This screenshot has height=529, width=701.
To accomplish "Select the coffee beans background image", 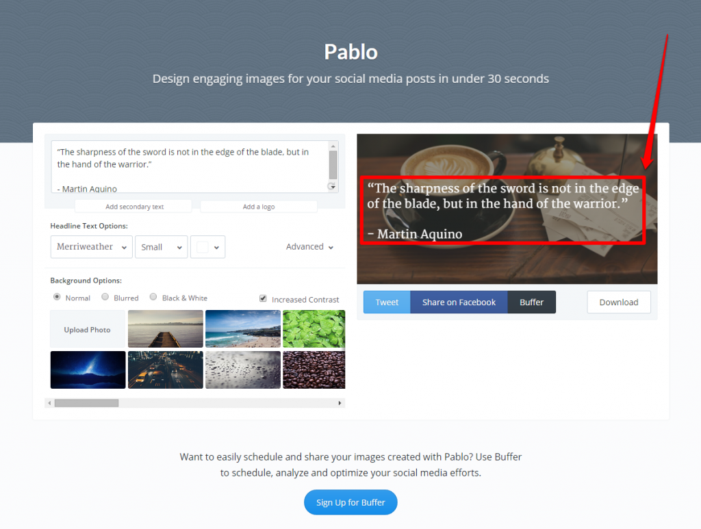I will [x=314, y=370].
